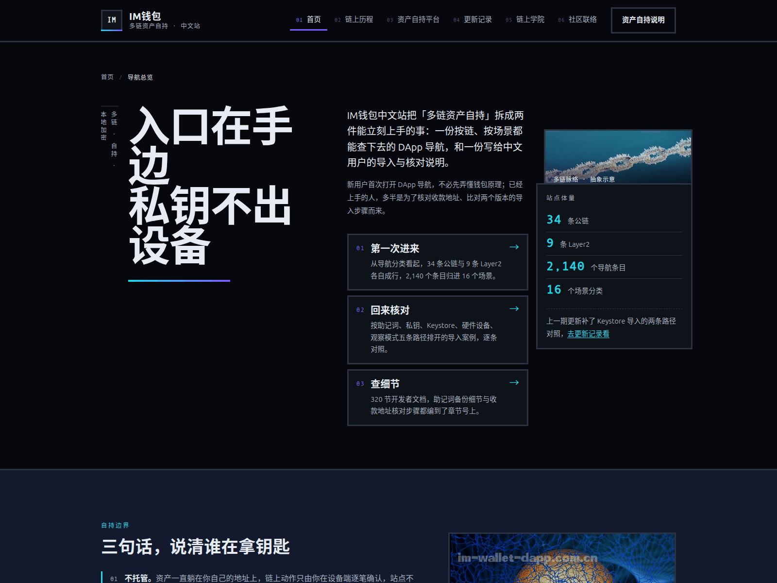Open the 链上历程 menu item
This screenshot has height=583, width=777.
354,19
